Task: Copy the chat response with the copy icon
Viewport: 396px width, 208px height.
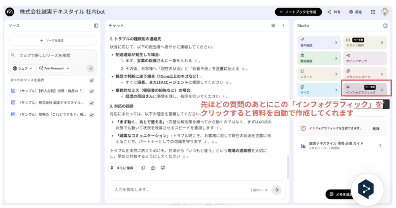Action: click(143, 168)
